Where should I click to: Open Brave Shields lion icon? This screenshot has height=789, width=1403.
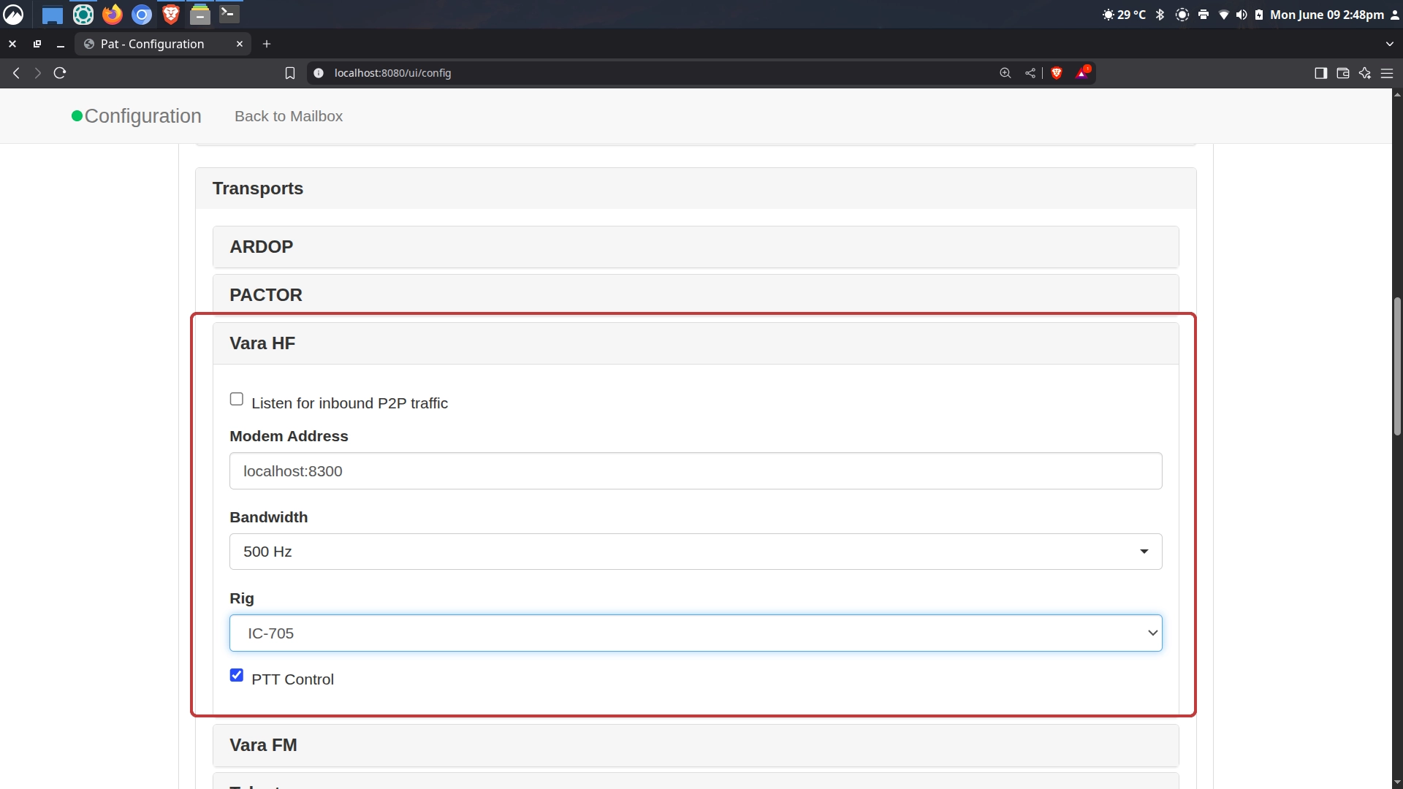[1057, 73]
